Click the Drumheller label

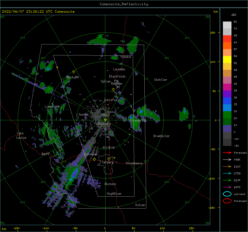coord(161,136)
